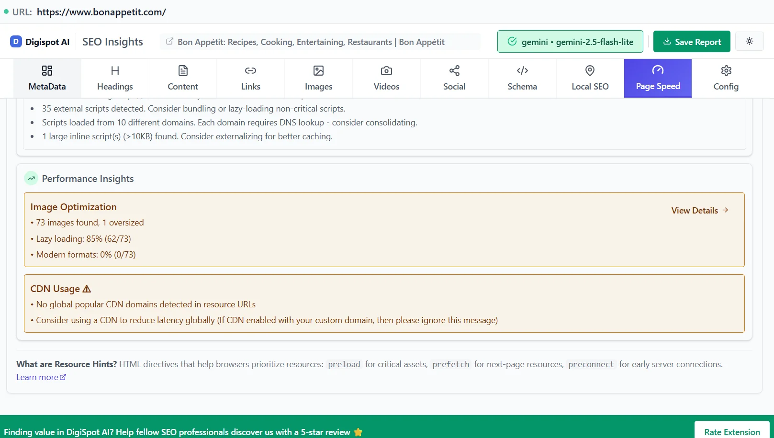Open the Content tab
This screenshot has height=438, width=774.
click(x=183, y=78)
